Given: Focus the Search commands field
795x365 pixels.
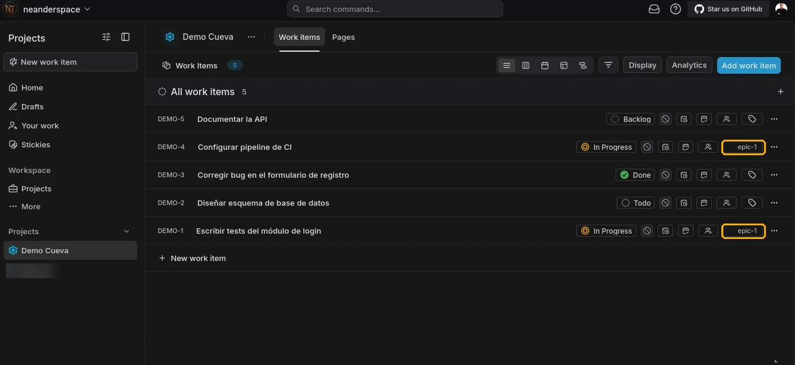Looking at the screenshot, I should 395,9.
